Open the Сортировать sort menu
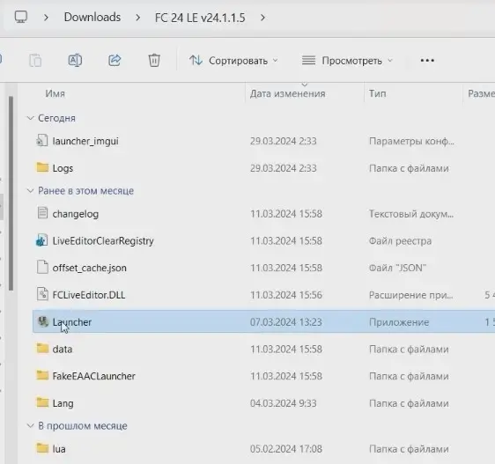 [x=233, y=60]
